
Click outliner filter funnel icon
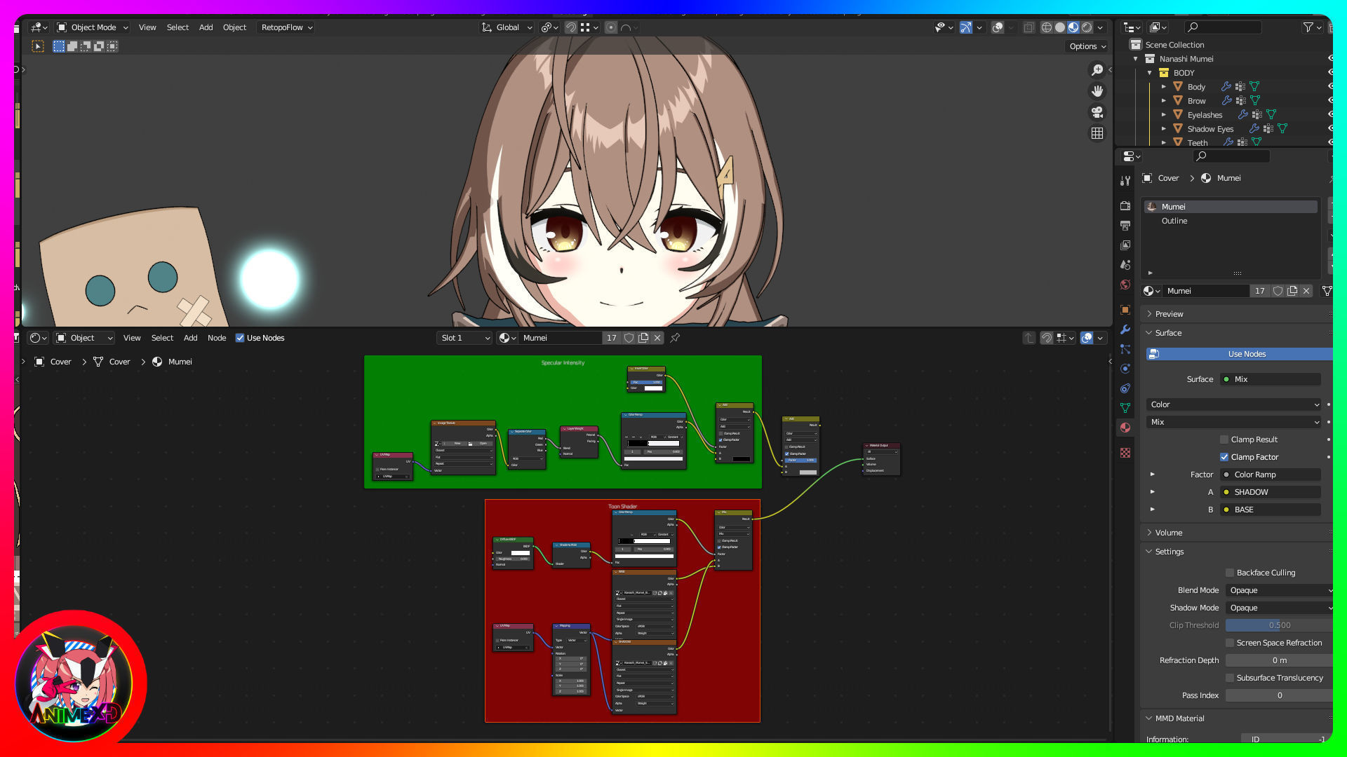pos(1308,27)
